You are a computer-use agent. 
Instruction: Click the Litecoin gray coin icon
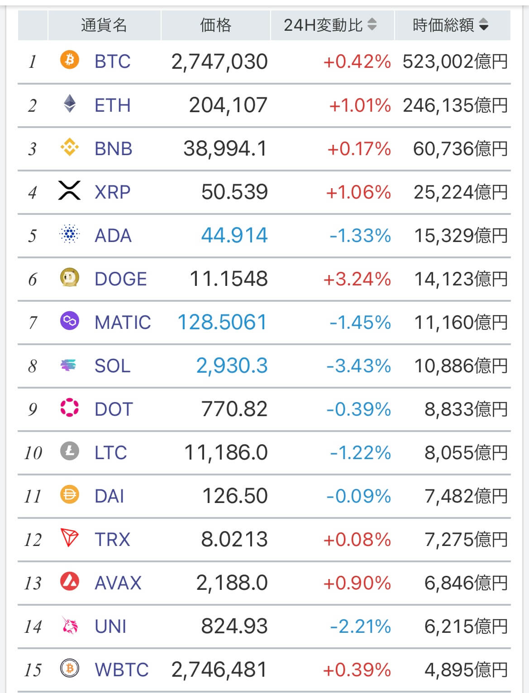(x=69, y=451)
